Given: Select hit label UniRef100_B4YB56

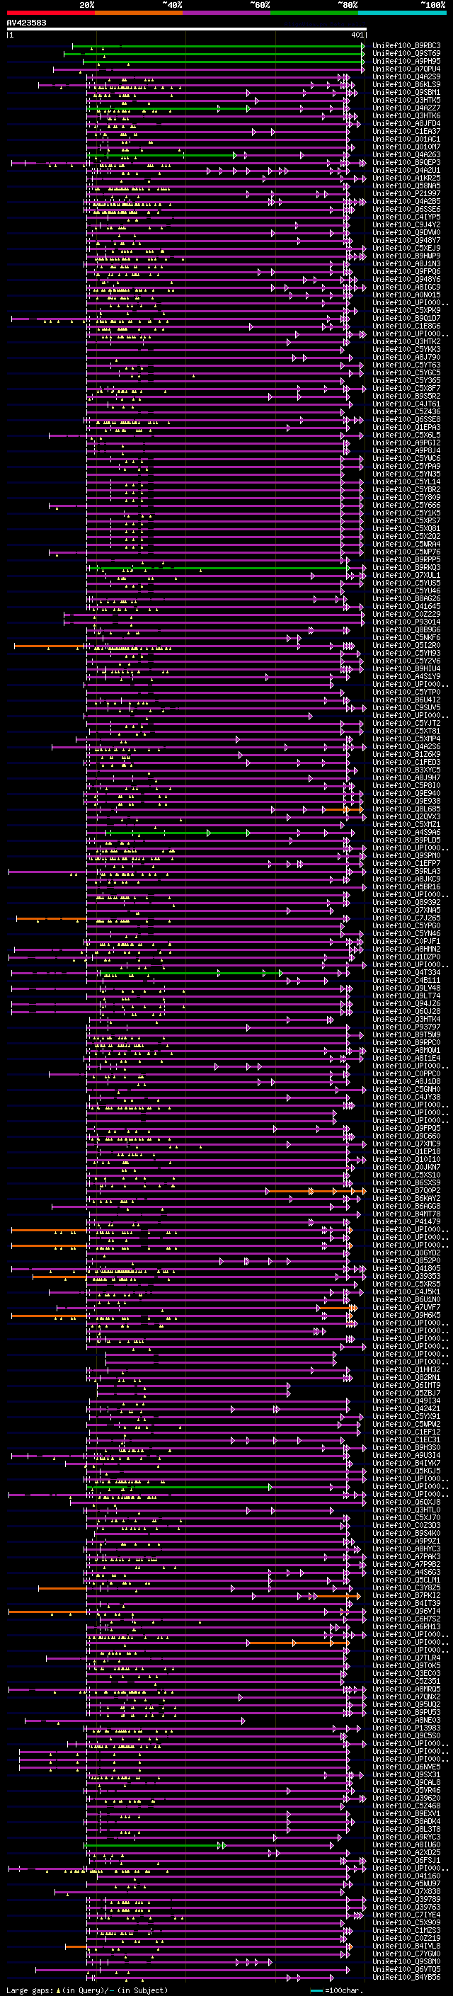Looking at the screenshot, I should pos(406,1978).
